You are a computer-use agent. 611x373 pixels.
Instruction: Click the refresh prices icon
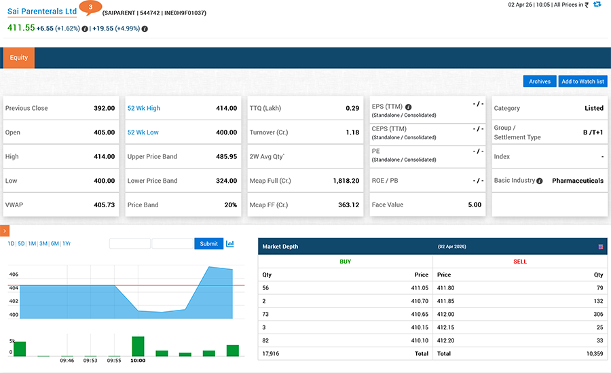(x=597, y=5)
